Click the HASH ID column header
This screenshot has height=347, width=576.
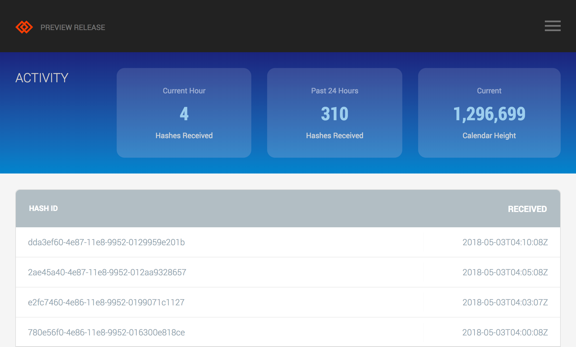click(44, 209)
